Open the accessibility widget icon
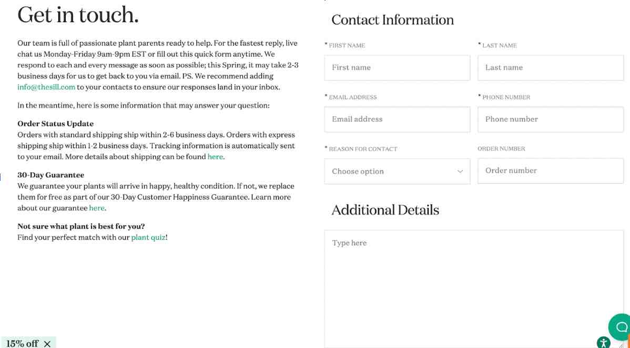The height and width of the screenshot is (348, 630). pos(604,343)
